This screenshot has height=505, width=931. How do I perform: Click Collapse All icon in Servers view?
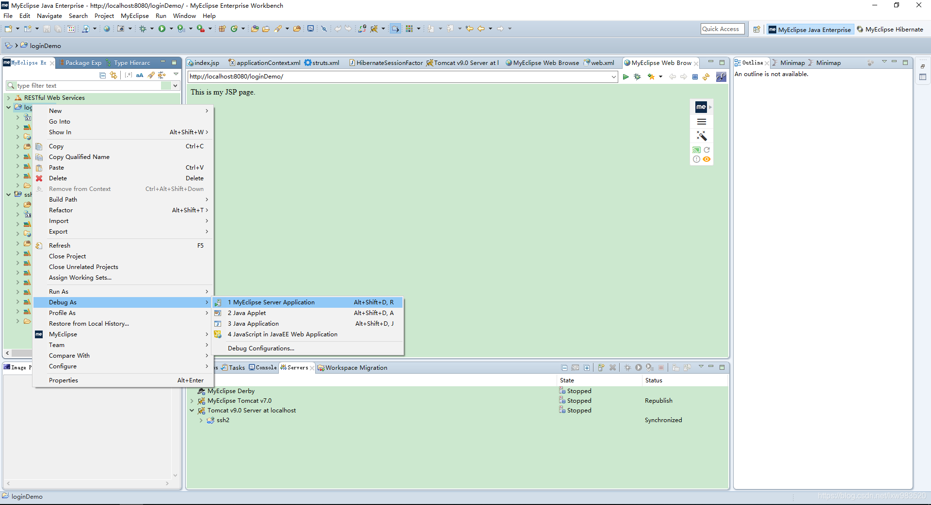(x=564, y=368)
